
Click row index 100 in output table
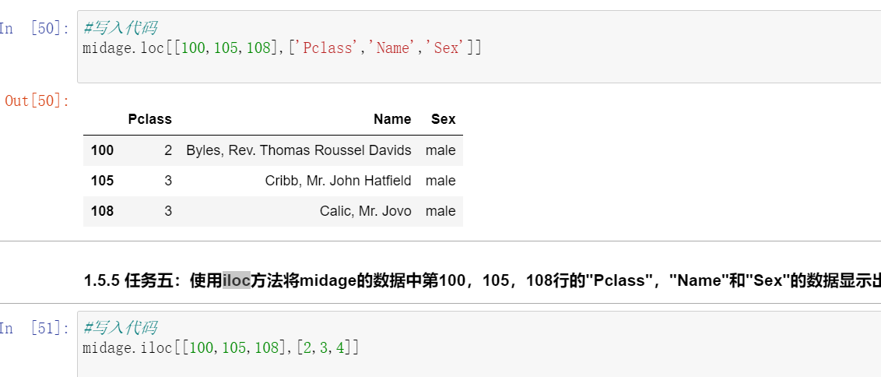[102, 150]
